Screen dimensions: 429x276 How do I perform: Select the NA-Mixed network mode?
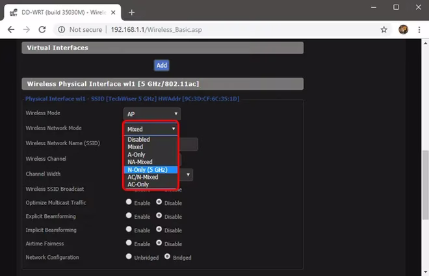(151, 162)
